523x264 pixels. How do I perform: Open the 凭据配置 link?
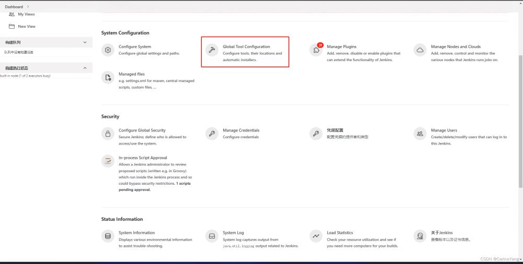tap(335, 130)
